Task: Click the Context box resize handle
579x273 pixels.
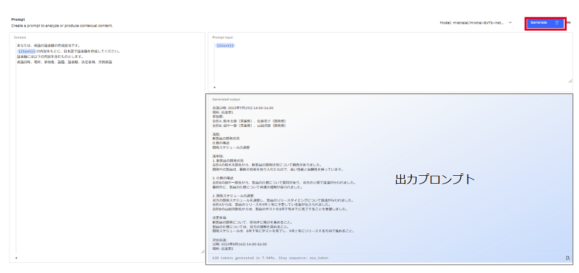Action: pos(202,252)
